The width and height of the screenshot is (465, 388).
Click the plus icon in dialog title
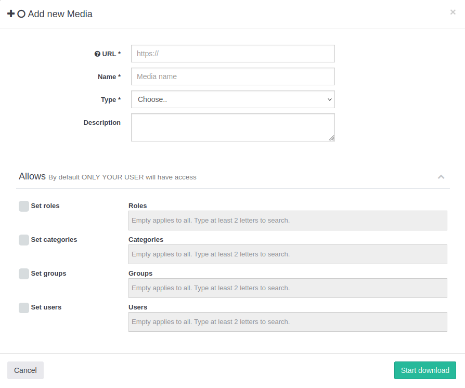tap(11, 14)
